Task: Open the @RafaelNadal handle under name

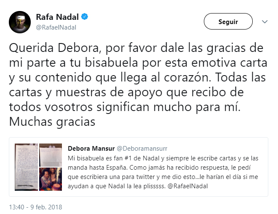Action: pos(56,27)
